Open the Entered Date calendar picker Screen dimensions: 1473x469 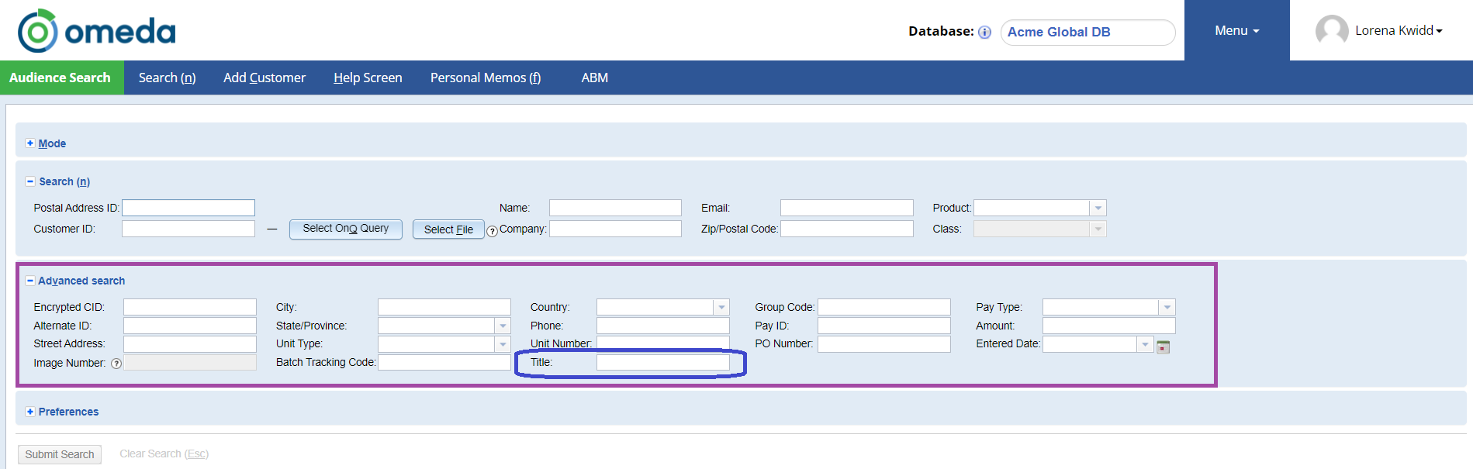[x=1163, y=347]
